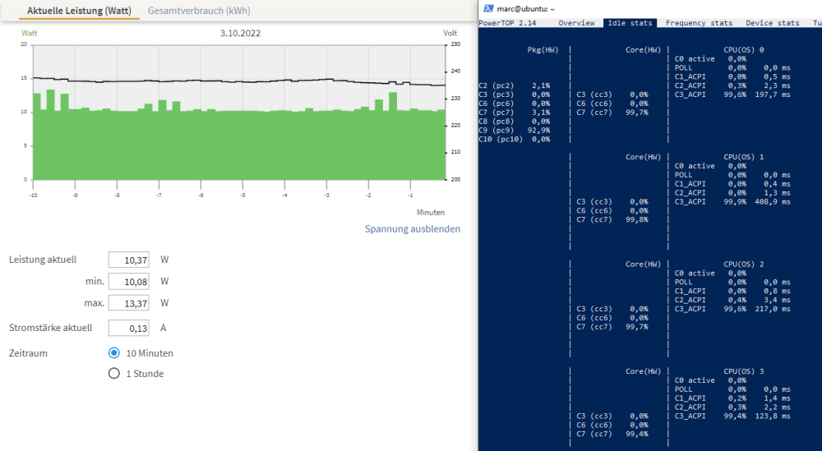Click the C7 (pc7) 3,1% row
The width and height of the screenshot is (822, 451).
point(515,113)
